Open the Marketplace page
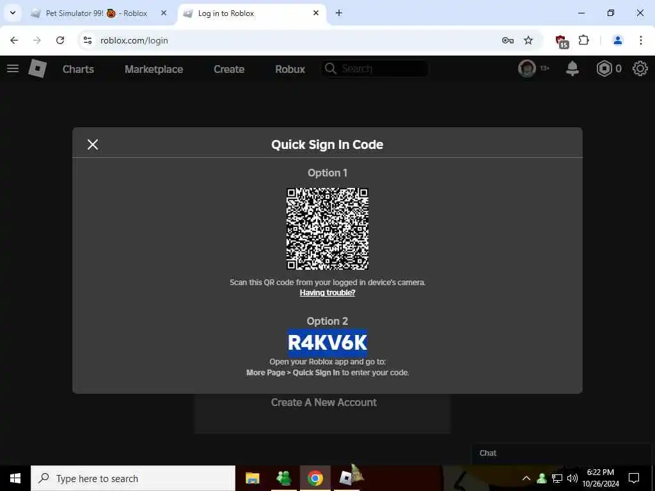655x491 pixels. point(154,69)
